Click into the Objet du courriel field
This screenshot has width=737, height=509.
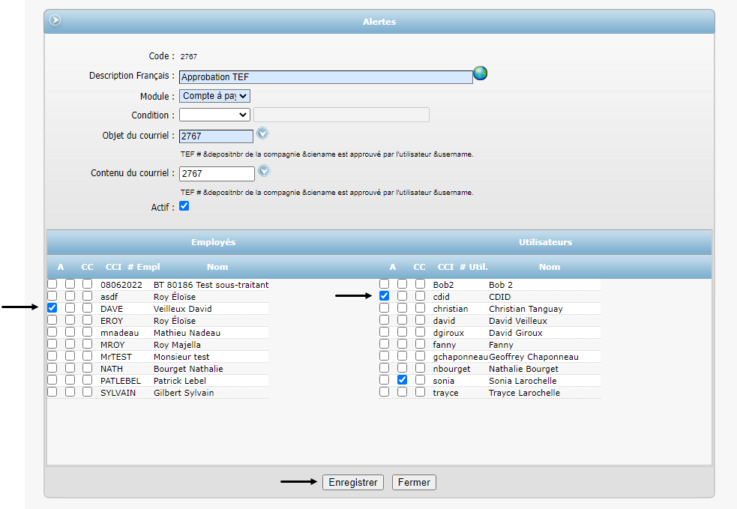pyautogui.click(x=216, y=136)
